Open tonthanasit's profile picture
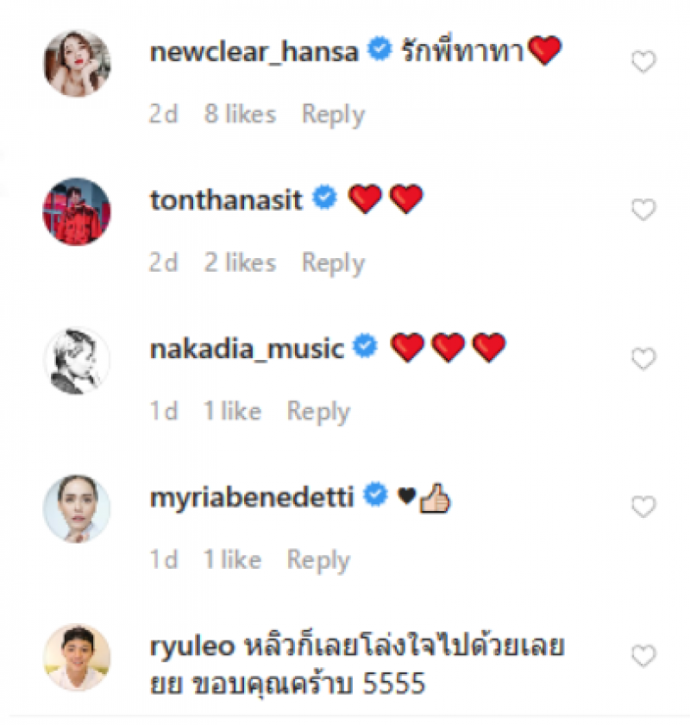The width and height of the screenshot is (690, 725). [x=77, y=211]
